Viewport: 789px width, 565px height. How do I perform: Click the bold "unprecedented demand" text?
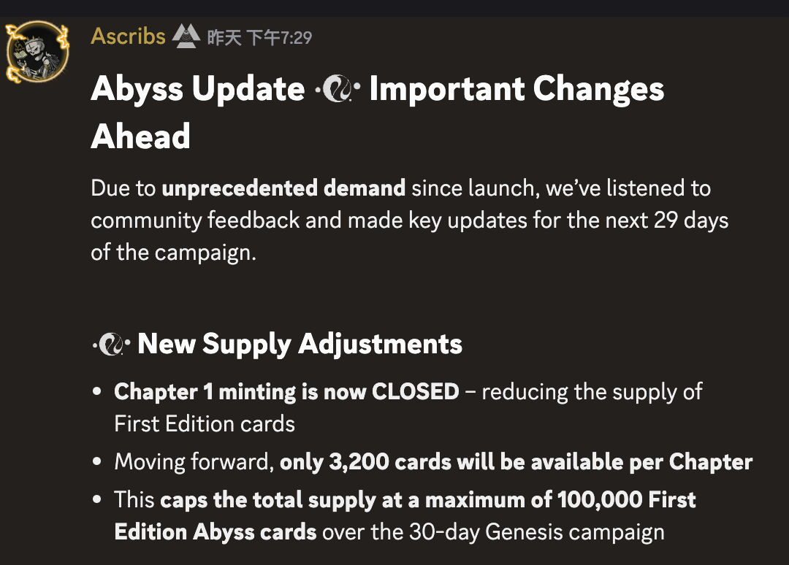[283, 188]
